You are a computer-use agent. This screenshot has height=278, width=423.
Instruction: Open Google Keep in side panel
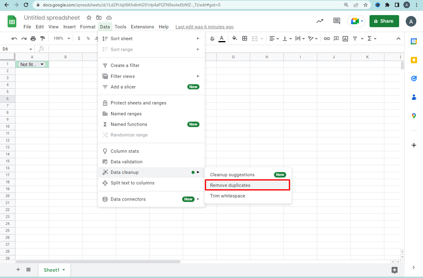(x=414, y=60)
